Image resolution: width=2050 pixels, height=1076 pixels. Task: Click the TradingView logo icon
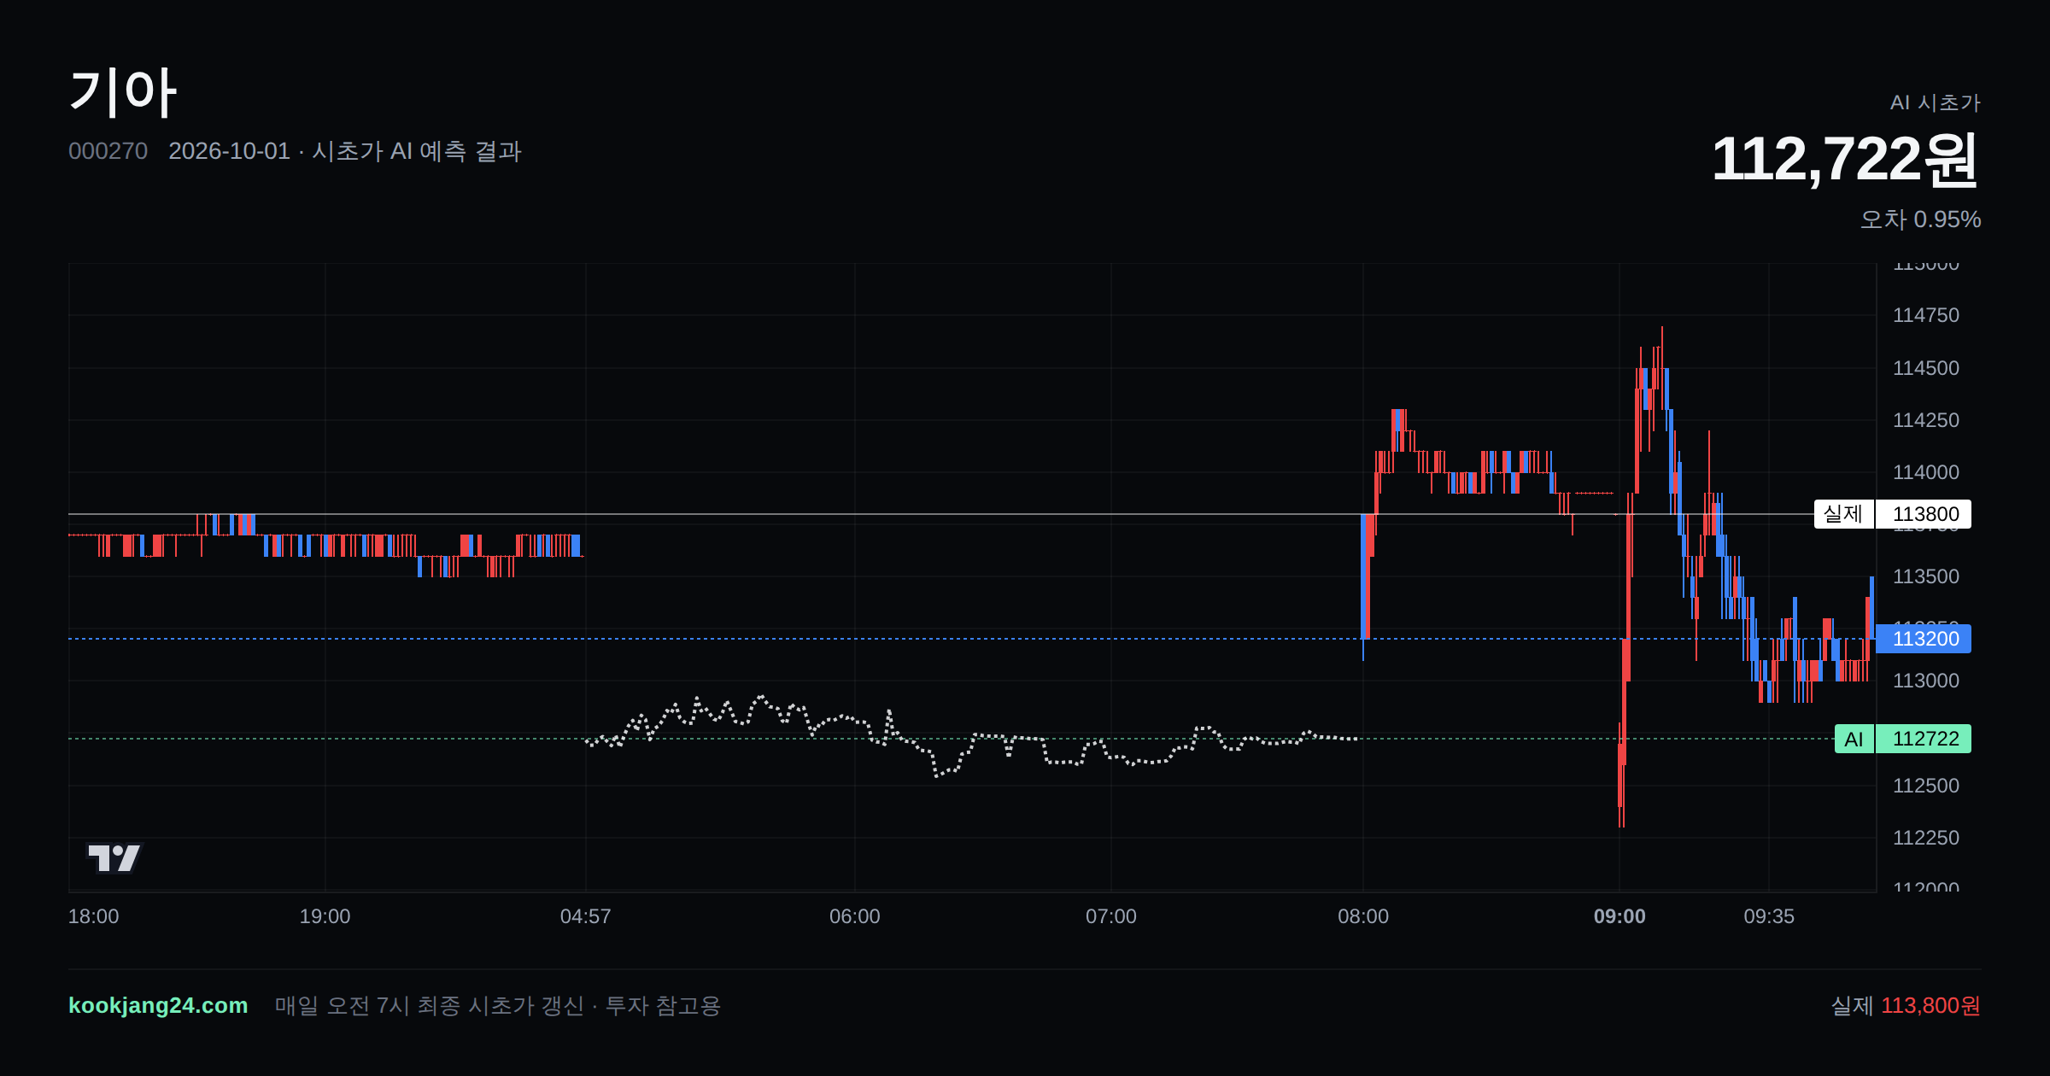[x=114, y=857]
